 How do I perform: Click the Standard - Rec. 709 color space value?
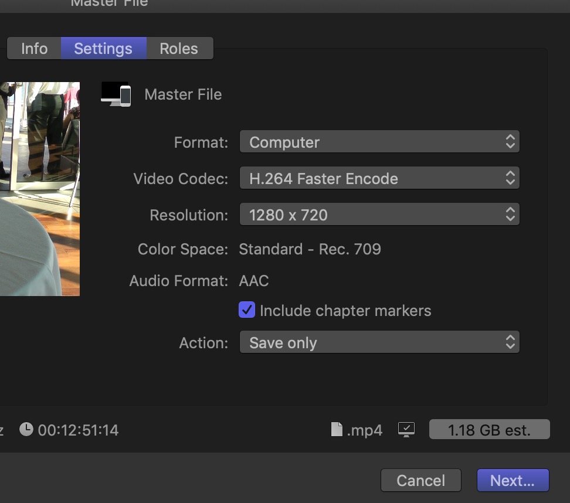(310, 249)
